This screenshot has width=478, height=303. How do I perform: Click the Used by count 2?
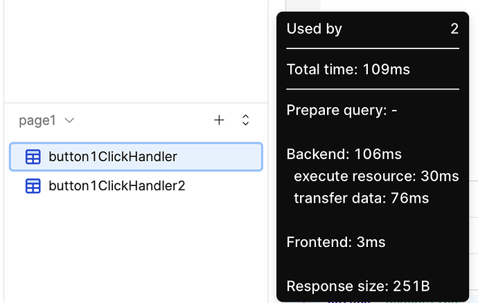coord(454,29)
